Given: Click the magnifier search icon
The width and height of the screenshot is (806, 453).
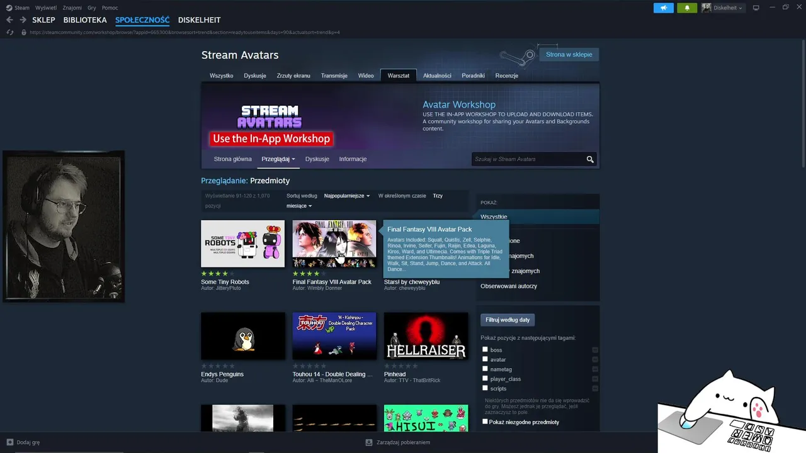Looking at the screenshot, I should 590,159.
